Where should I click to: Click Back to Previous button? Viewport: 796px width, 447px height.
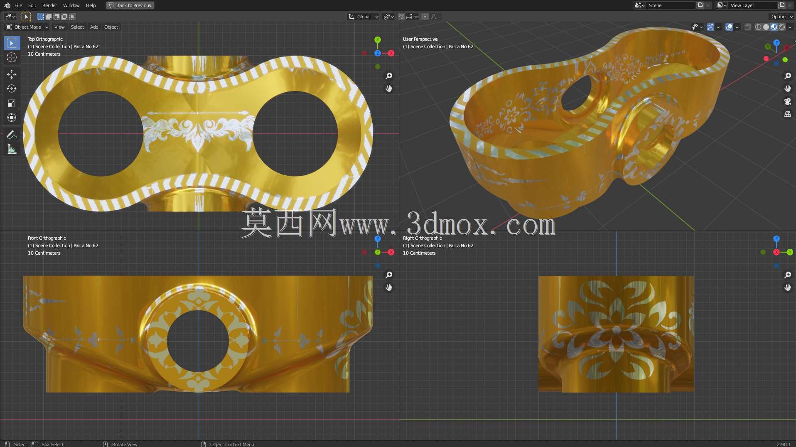130,5
